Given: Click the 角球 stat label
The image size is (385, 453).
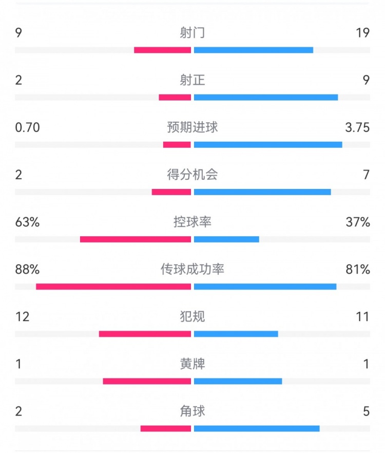Looking at the screenshot, I should pos(192,411).
